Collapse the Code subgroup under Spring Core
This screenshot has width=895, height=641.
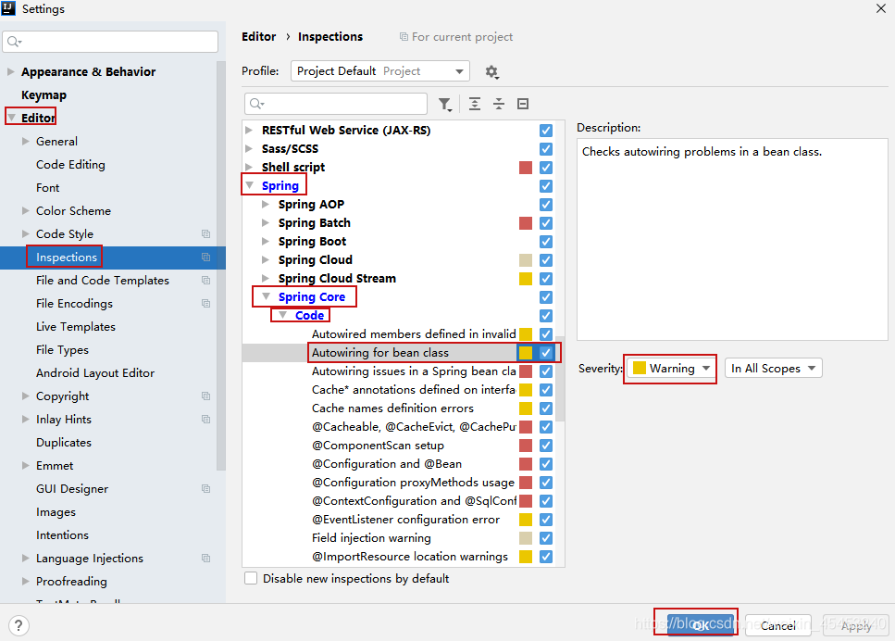282,315
